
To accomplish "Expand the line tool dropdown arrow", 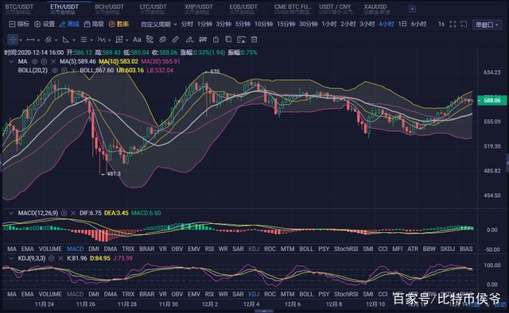I will (38, 41).
